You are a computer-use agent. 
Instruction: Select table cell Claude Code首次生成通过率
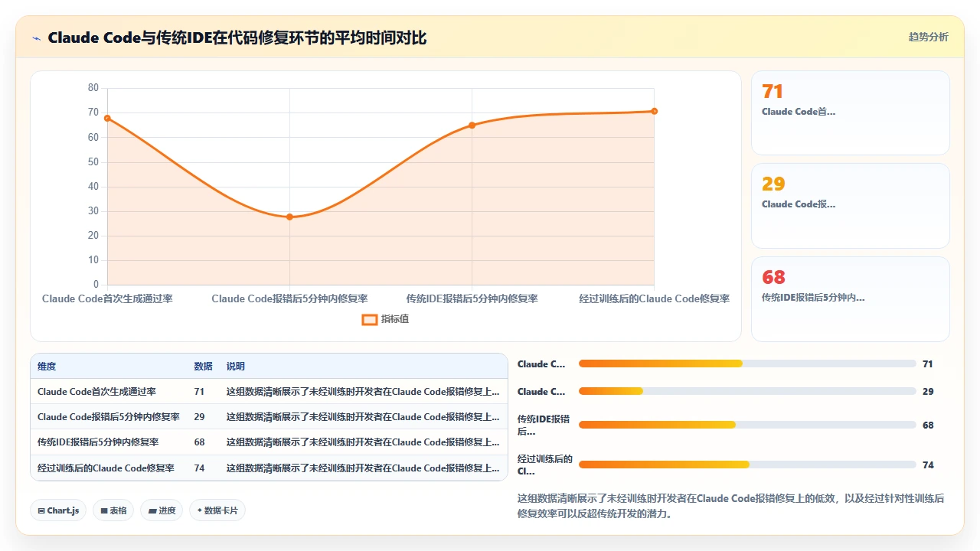tap(96, 392)
